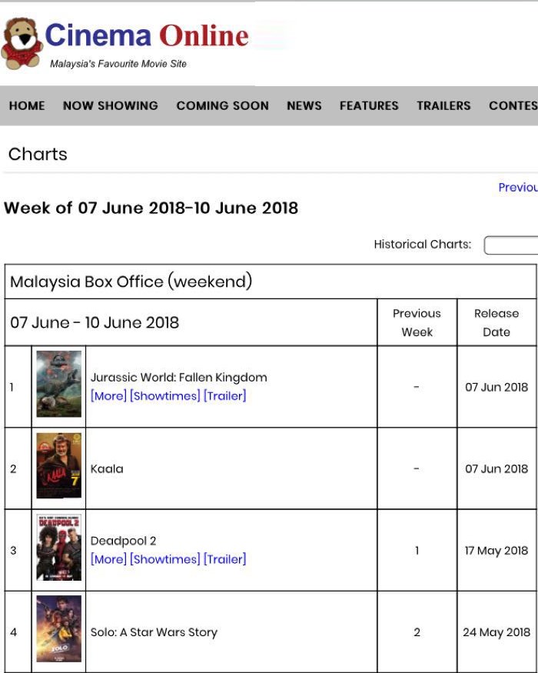Open the TRAILERS section
This screenshot has width=538, height=673.
(x=443, y=105)
